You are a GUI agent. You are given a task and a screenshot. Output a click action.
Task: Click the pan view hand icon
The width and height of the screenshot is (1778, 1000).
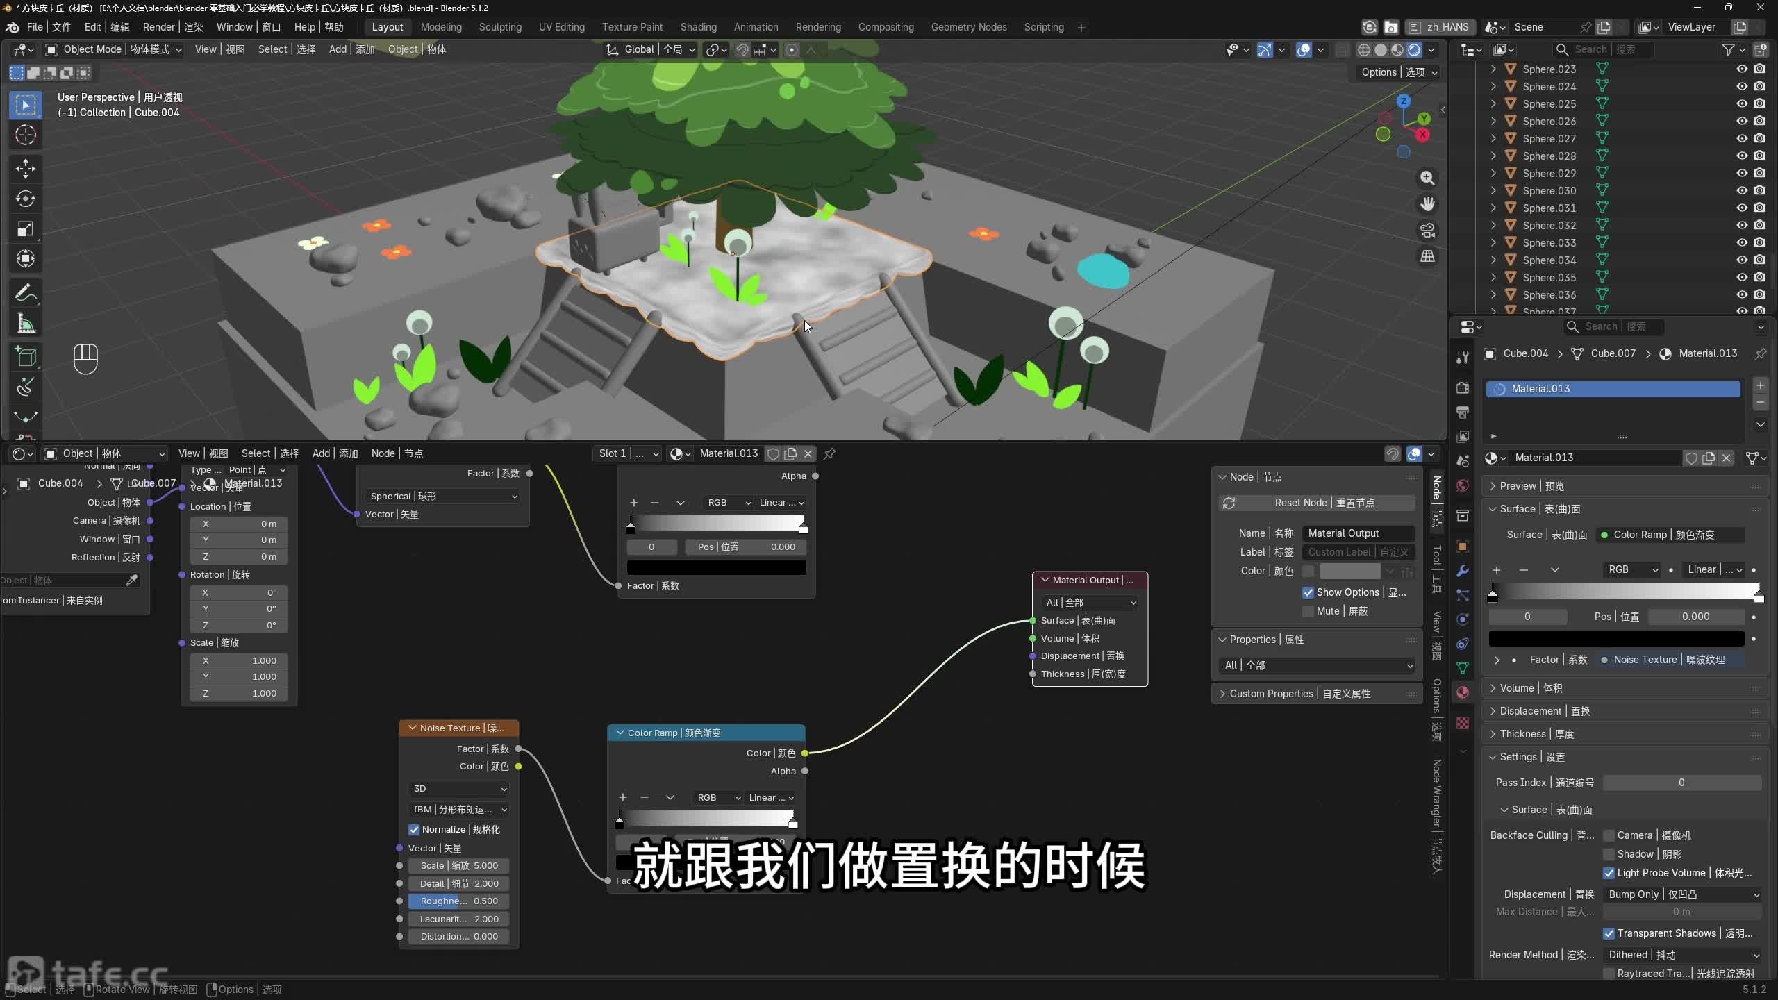click(x=1427, y=204)
